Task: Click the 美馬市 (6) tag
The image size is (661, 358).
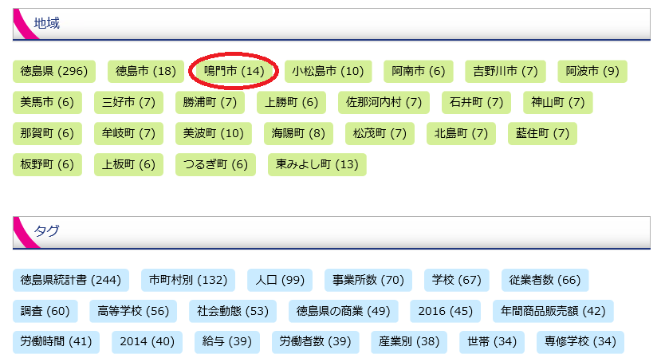Action: pos(47,103)
